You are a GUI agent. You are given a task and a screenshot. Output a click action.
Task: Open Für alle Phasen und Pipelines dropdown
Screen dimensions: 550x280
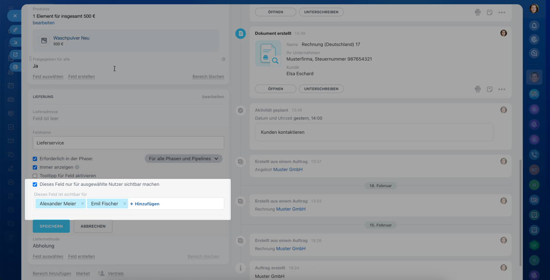(183, 159)
